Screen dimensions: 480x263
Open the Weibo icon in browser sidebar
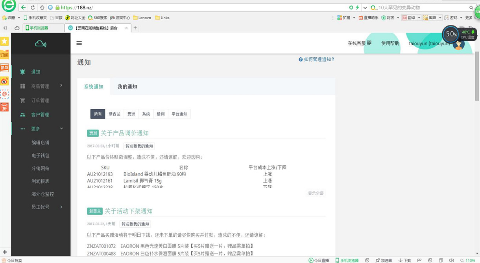(x=4, y=81)
